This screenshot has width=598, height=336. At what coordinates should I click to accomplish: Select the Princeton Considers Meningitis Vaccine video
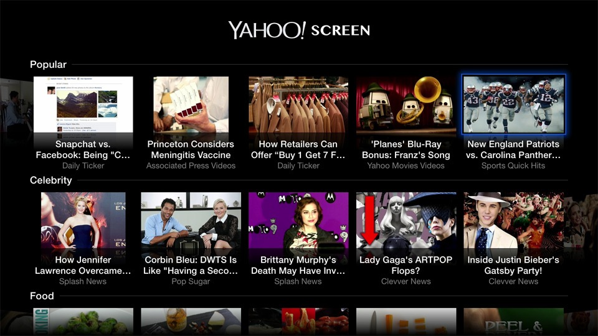tap(191, 105)
